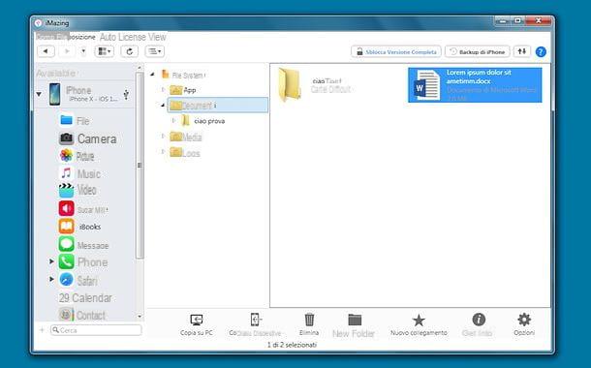Expand the Phone sidebar triangle
This screenshot has width=591, height=368.
click(x=51, y=261)
